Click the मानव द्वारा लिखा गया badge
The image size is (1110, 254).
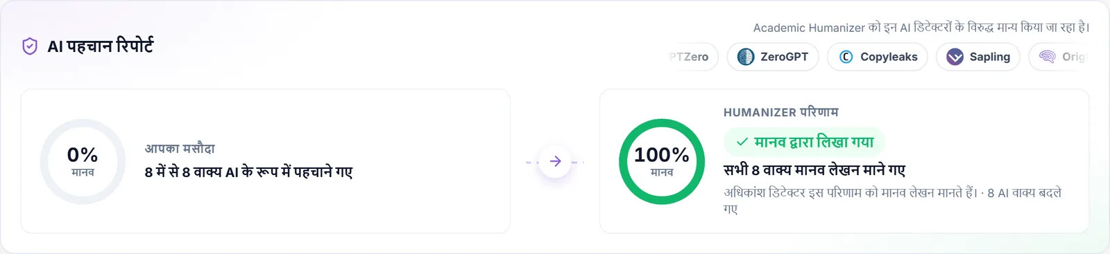click(x=805, y=142)
